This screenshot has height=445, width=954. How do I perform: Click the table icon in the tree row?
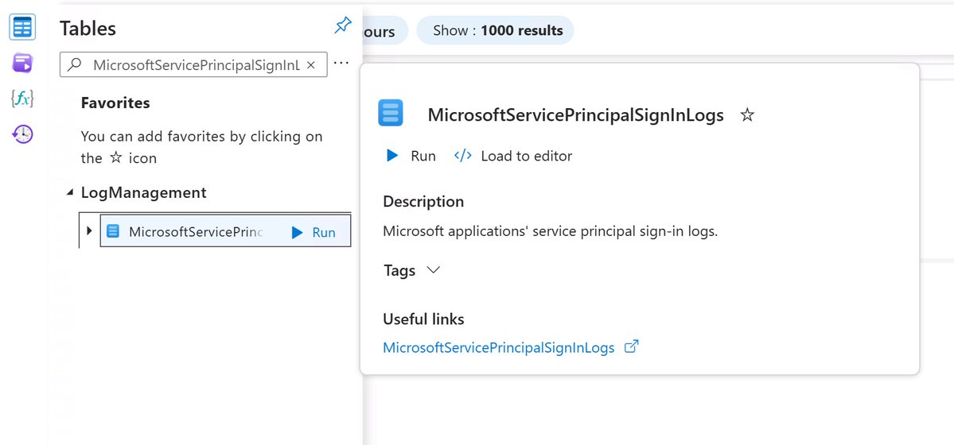tap(112, 231)
